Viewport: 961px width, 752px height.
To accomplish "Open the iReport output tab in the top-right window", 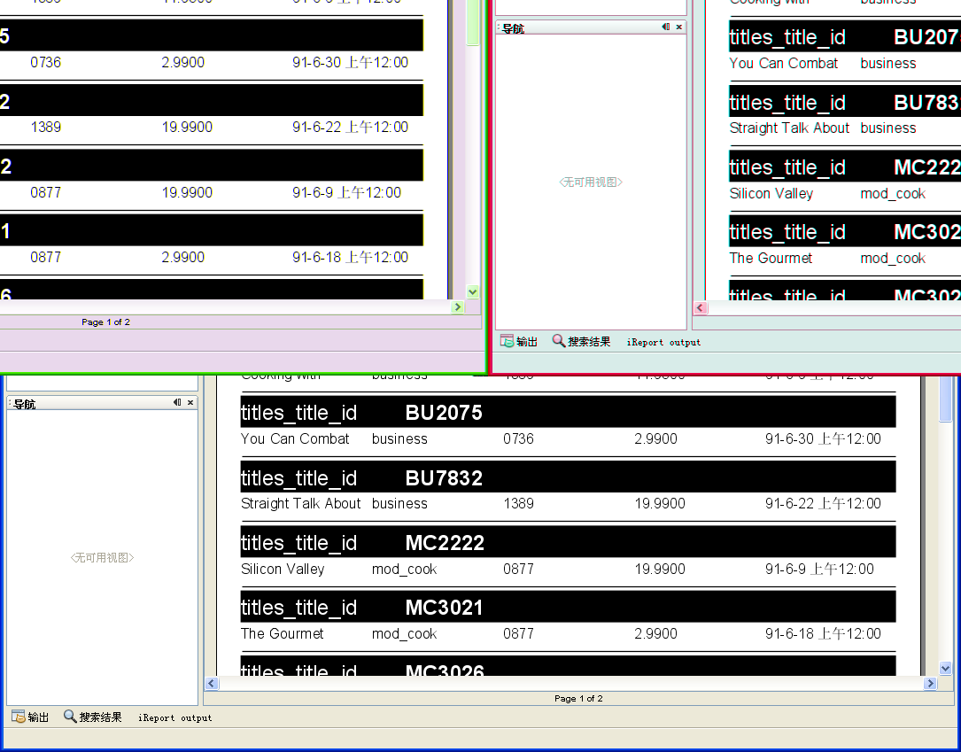I will (x=663, y=342).
